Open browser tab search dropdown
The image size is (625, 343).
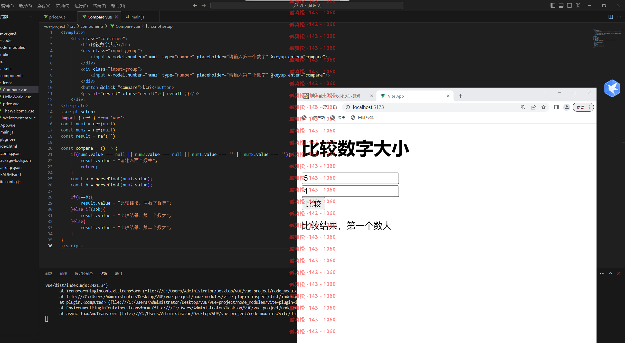coord(545,93)
